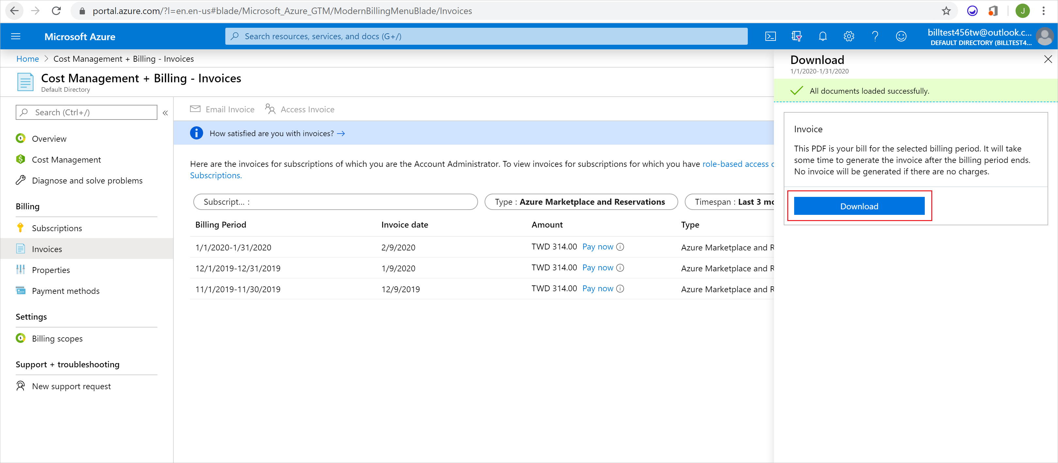Viewport: 1058px width, 463px height.
Task: Click the Payment methods icon in sidebar
Action: tap(20, 290)
